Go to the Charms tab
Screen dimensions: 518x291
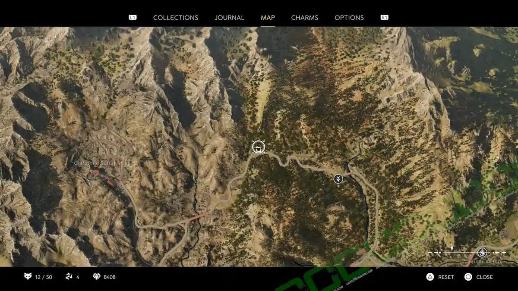[305, 18]
